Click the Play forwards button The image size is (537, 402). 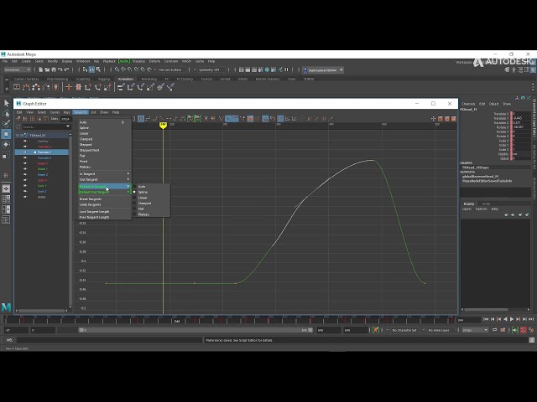512,319
